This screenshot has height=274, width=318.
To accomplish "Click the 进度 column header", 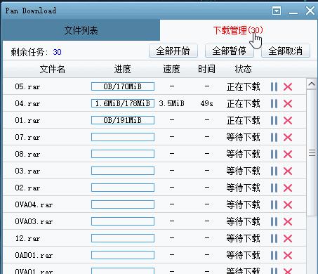I will click(x=122, y=69).
